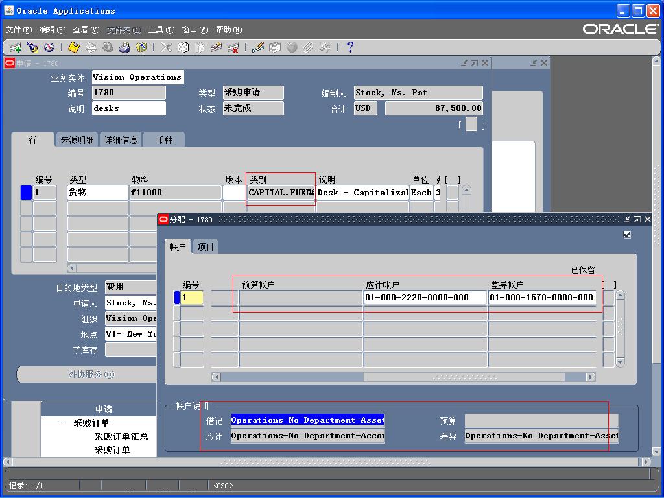
Task: Click up arrow of requisition lines scrollbar
Action: (x=466, y=190)
